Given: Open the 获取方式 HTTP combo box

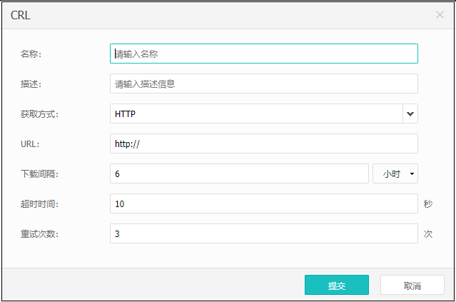Looking at the screenshot, I should tap(256, 114).
